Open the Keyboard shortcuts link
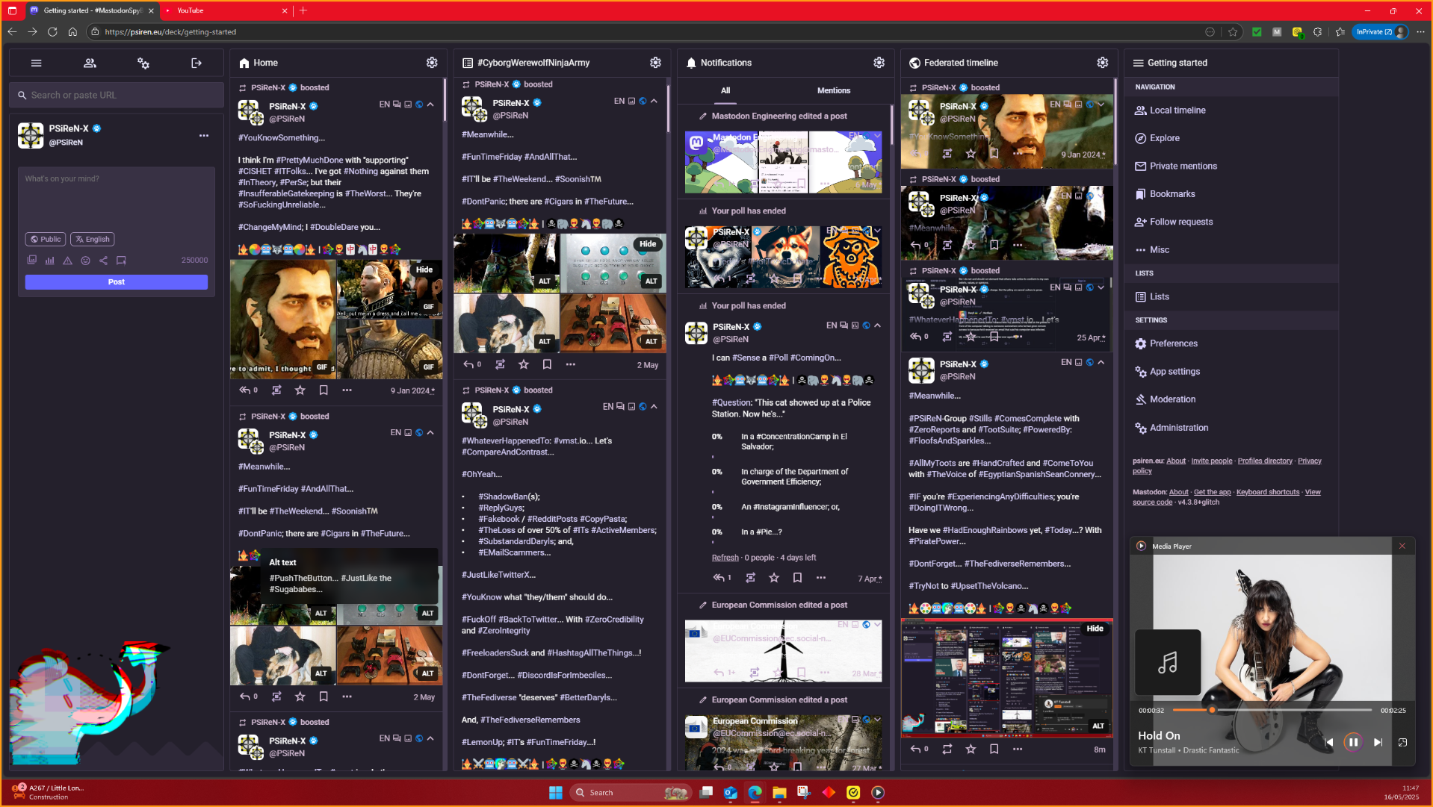 point(1267,493)
